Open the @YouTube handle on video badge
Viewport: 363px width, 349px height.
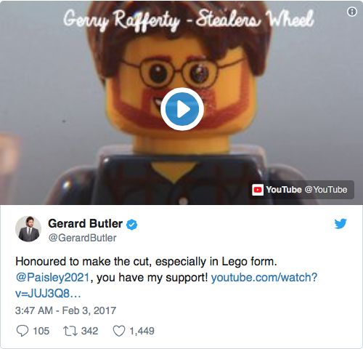click(x=326, y=190)
